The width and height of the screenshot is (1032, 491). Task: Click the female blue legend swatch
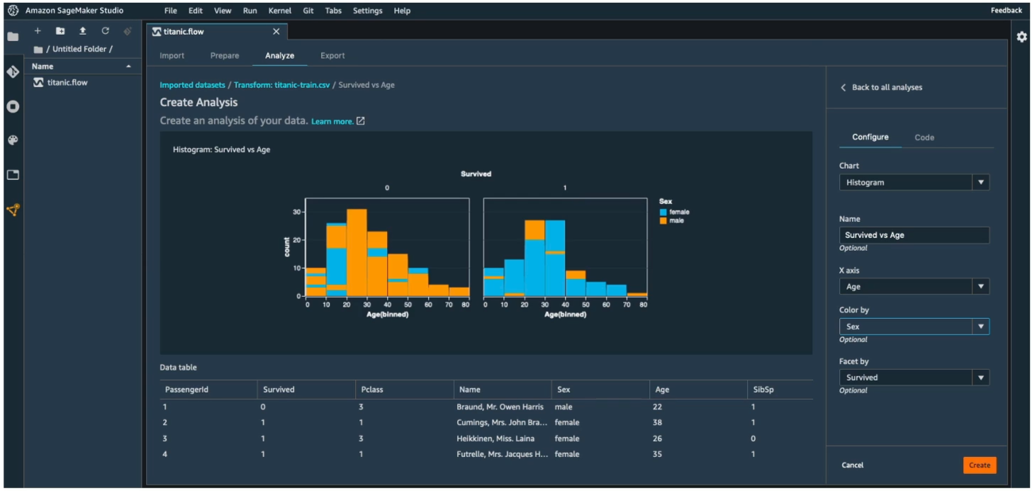pyautogui.click(x=663, y=212)
